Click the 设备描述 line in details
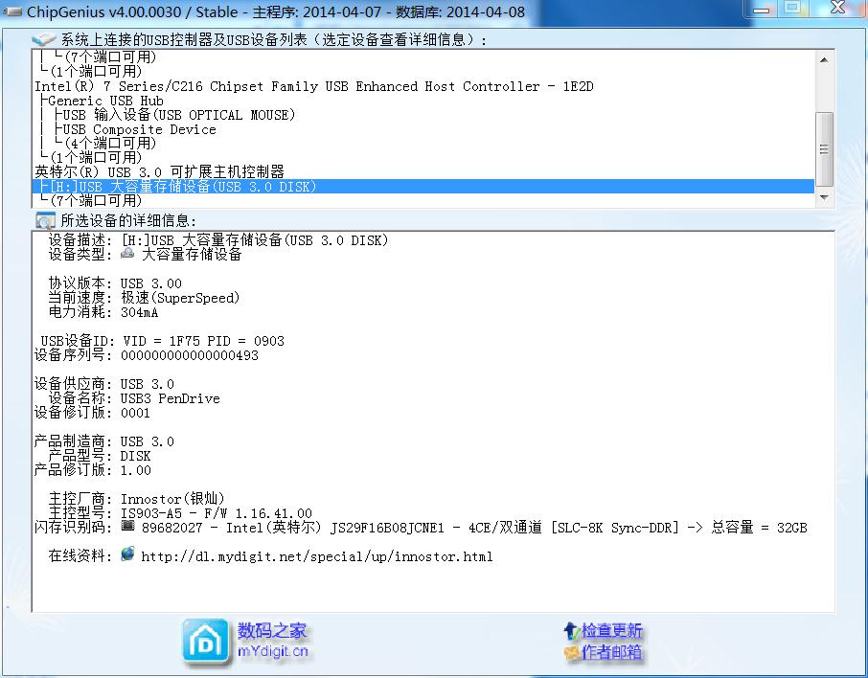868x678 pixels. [x=218, y=240]
